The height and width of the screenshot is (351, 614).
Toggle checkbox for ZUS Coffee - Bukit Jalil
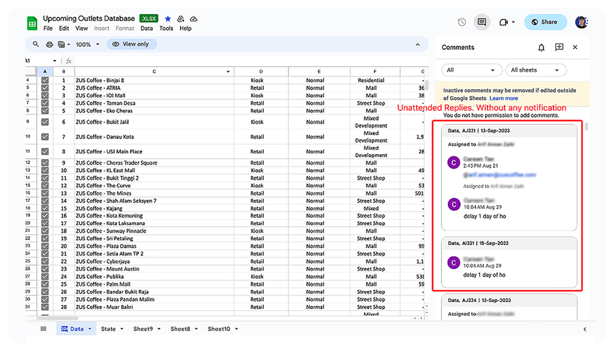[45, 122]
